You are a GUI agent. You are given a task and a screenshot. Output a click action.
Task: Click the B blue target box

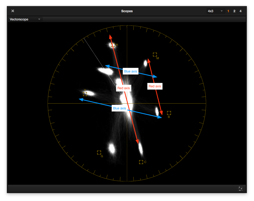[x=169, y=113]
